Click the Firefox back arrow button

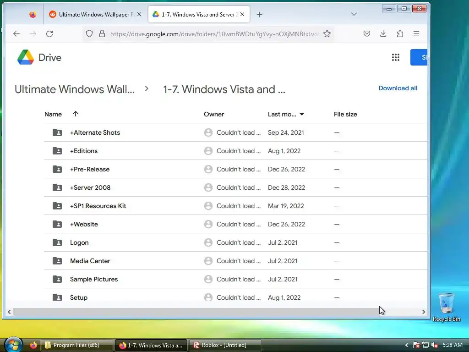coord(16,34)
